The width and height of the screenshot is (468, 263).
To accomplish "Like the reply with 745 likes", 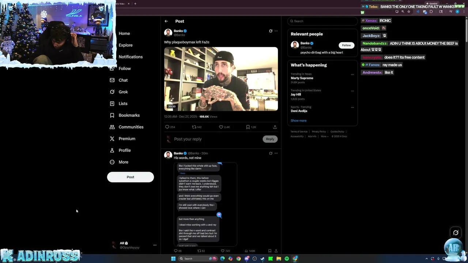I will pyautogui.click(x=222, y=251).
